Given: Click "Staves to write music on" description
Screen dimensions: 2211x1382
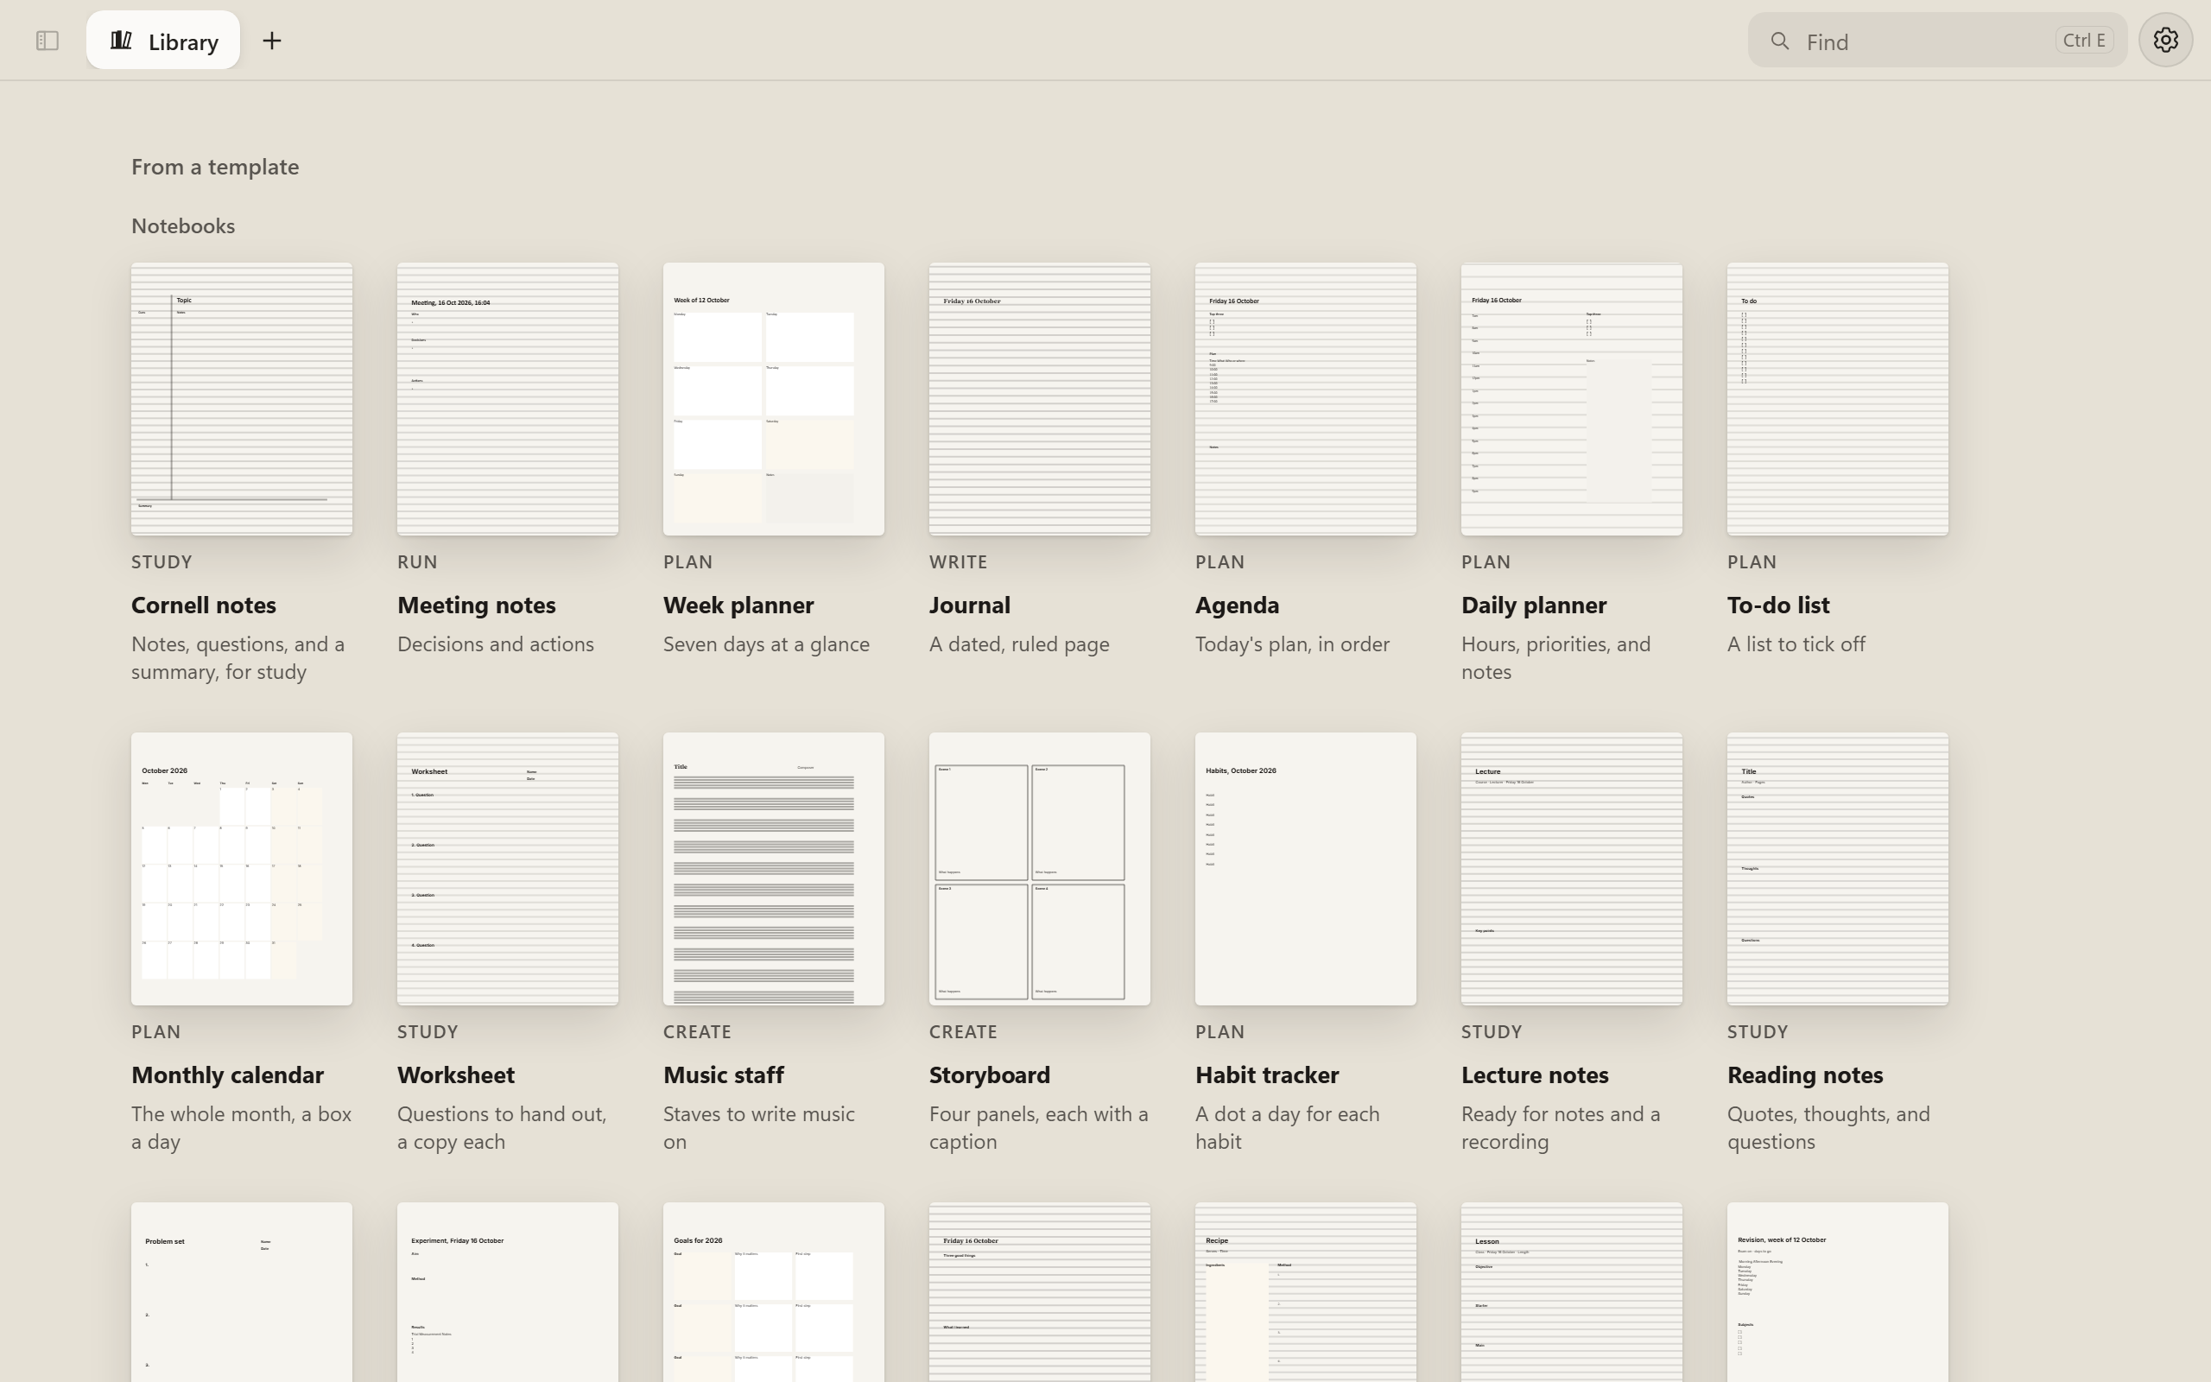Looking at the screenshot, I should (x=759, y=1128).
